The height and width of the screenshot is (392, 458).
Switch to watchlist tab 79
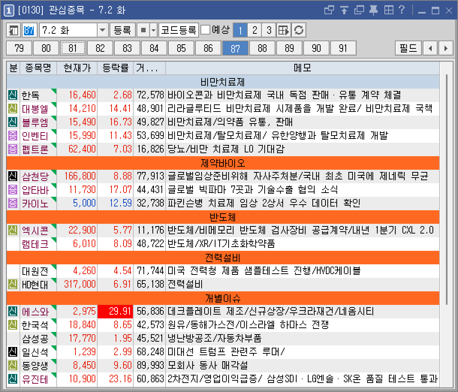tap(19, 48)
